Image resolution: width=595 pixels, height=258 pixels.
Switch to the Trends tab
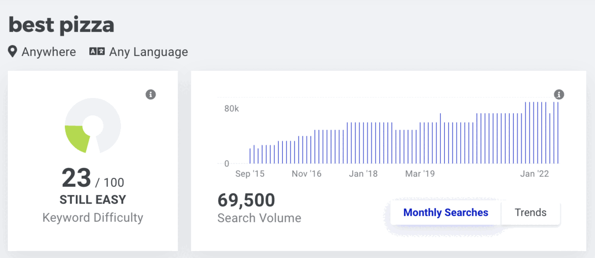pos(531,213)
